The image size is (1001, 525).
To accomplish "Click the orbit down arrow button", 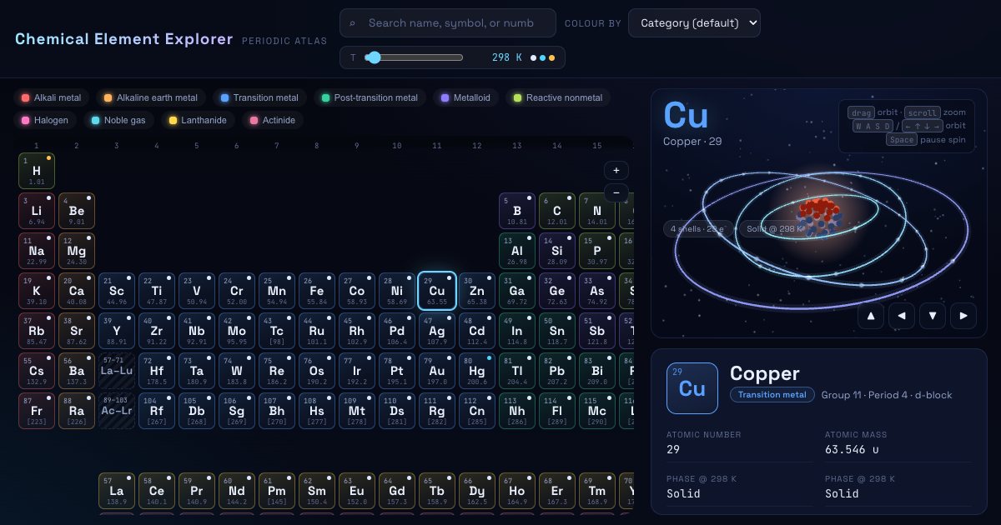I will tap(933, 316).
